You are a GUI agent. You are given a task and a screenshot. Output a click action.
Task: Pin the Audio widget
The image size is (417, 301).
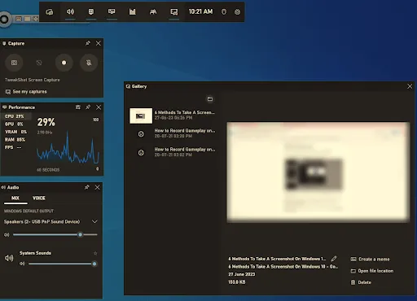pyautogui.click(x=87, y=187)
